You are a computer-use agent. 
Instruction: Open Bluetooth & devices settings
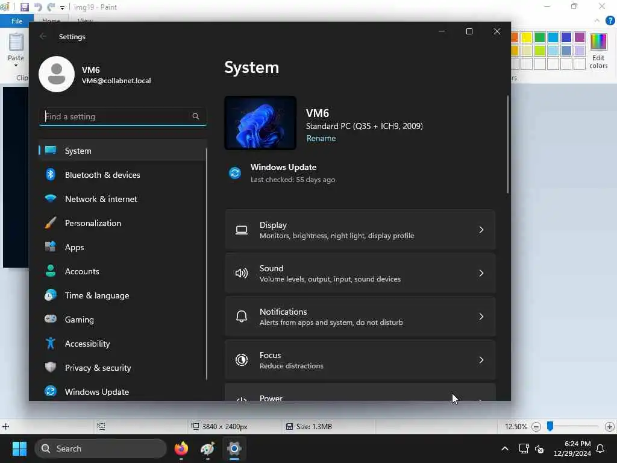coord(122,175)
